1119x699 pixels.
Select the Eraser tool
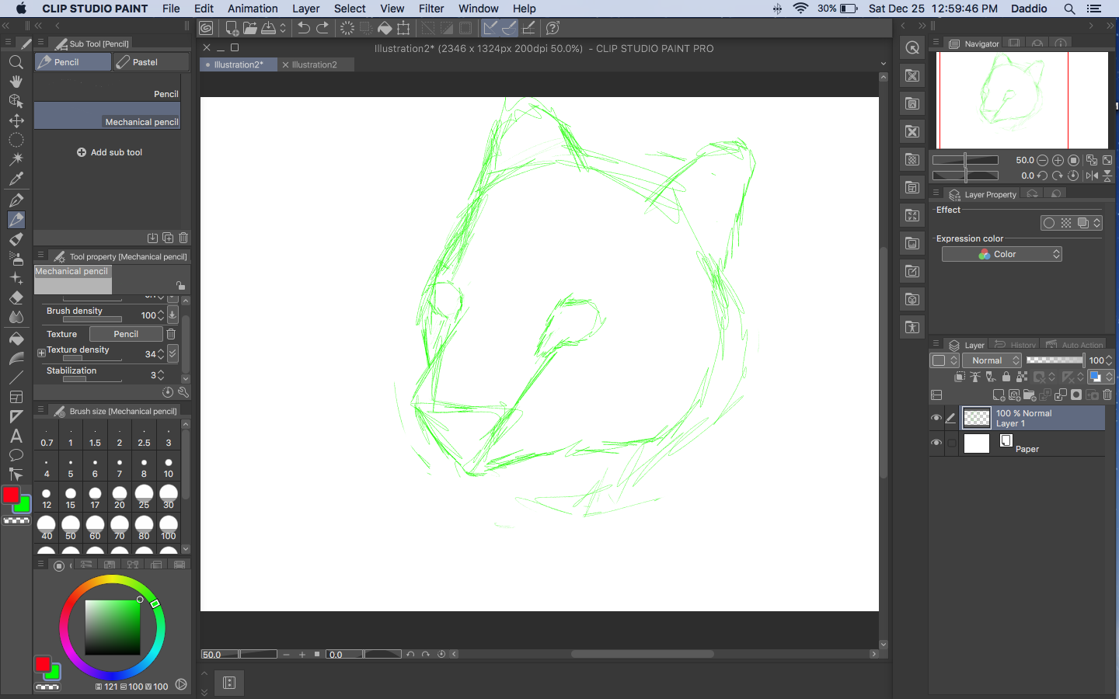point(16,297)
